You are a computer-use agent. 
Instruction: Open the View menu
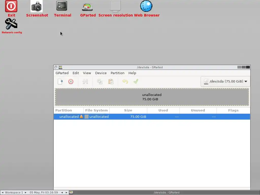click(87, 73)
